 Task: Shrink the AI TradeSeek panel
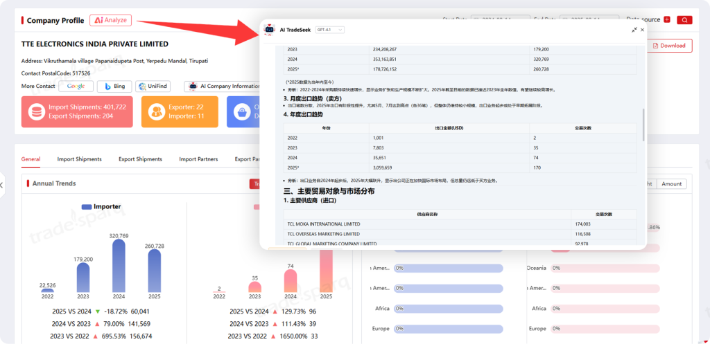tap(634, 30)
